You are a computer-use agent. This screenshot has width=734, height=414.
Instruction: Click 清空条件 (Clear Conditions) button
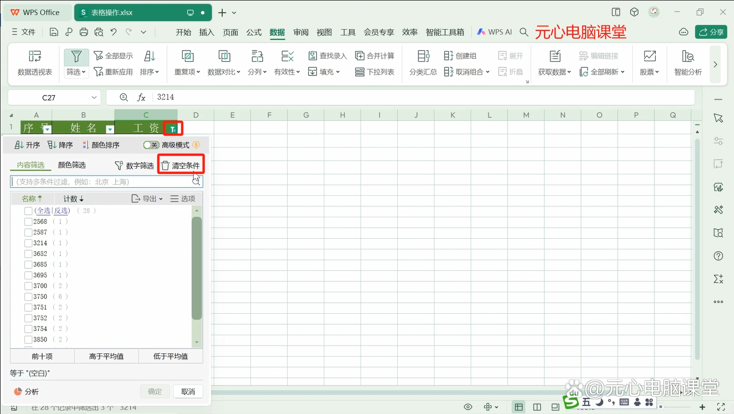click(x=180, y=165)
